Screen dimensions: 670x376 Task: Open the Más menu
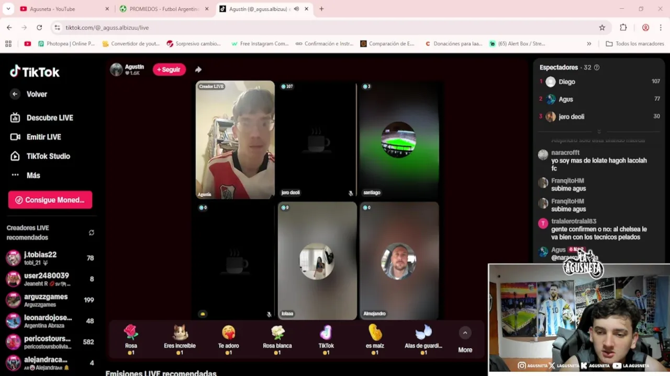[25, 175]
